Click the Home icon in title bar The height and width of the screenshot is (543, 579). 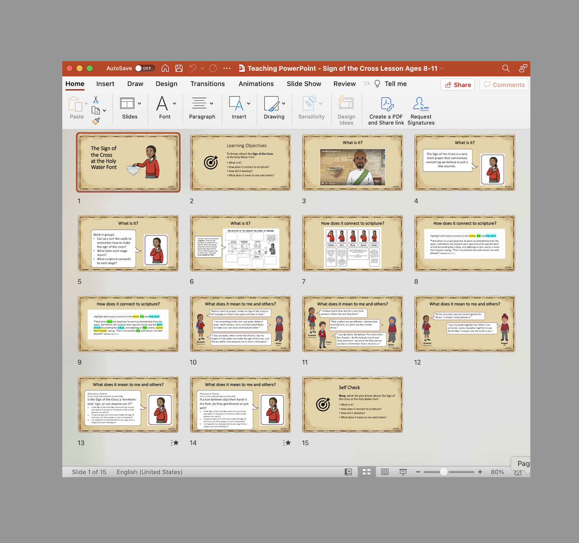point(165,68)
